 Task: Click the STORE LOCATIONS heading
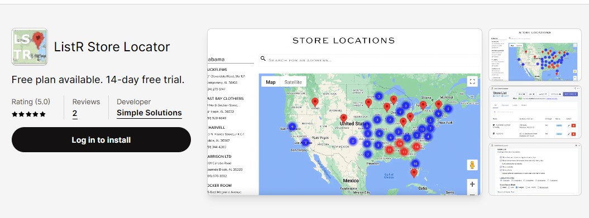point(344,40)
